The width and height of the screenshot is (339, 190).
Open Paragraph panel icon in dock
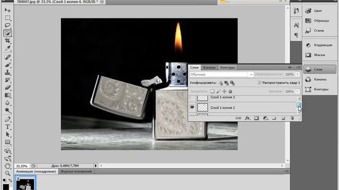pyautogui.click(x=296, y=35)
